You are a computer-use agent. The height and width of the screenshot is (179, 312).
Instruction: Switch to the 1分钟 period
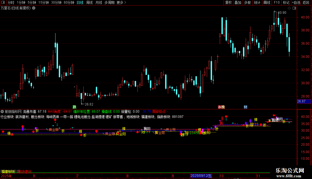21,2
